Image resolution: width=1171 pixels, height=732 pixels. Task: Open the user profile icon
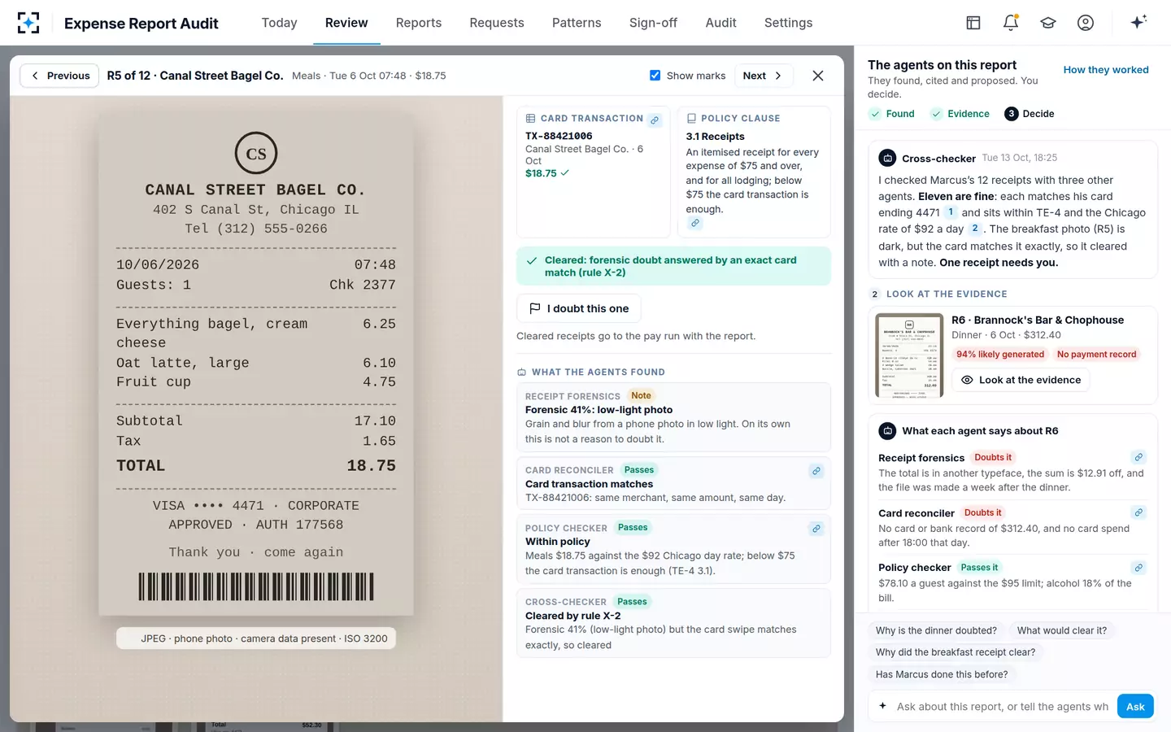1086,23
